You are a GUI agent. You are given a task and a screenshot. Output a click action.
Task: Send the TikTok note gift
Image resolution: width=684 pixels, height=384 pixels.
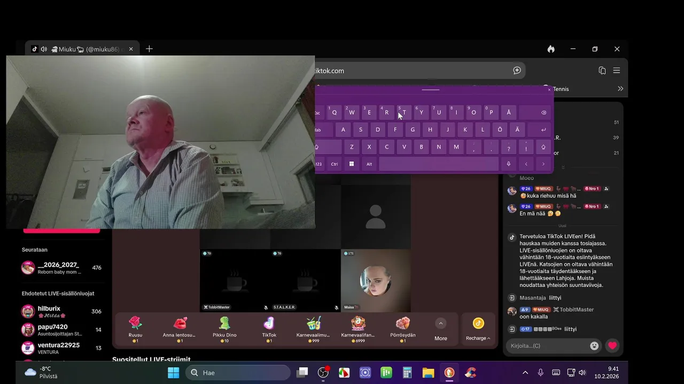point(269,329)
